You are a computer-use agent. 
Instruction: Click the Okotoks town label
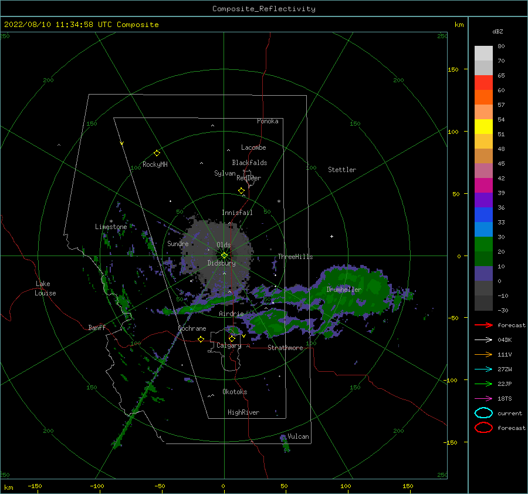pyautogui.click(x=235, y=392)
